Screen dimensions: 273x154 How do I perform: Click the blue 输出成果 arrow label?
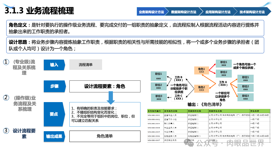54,136
